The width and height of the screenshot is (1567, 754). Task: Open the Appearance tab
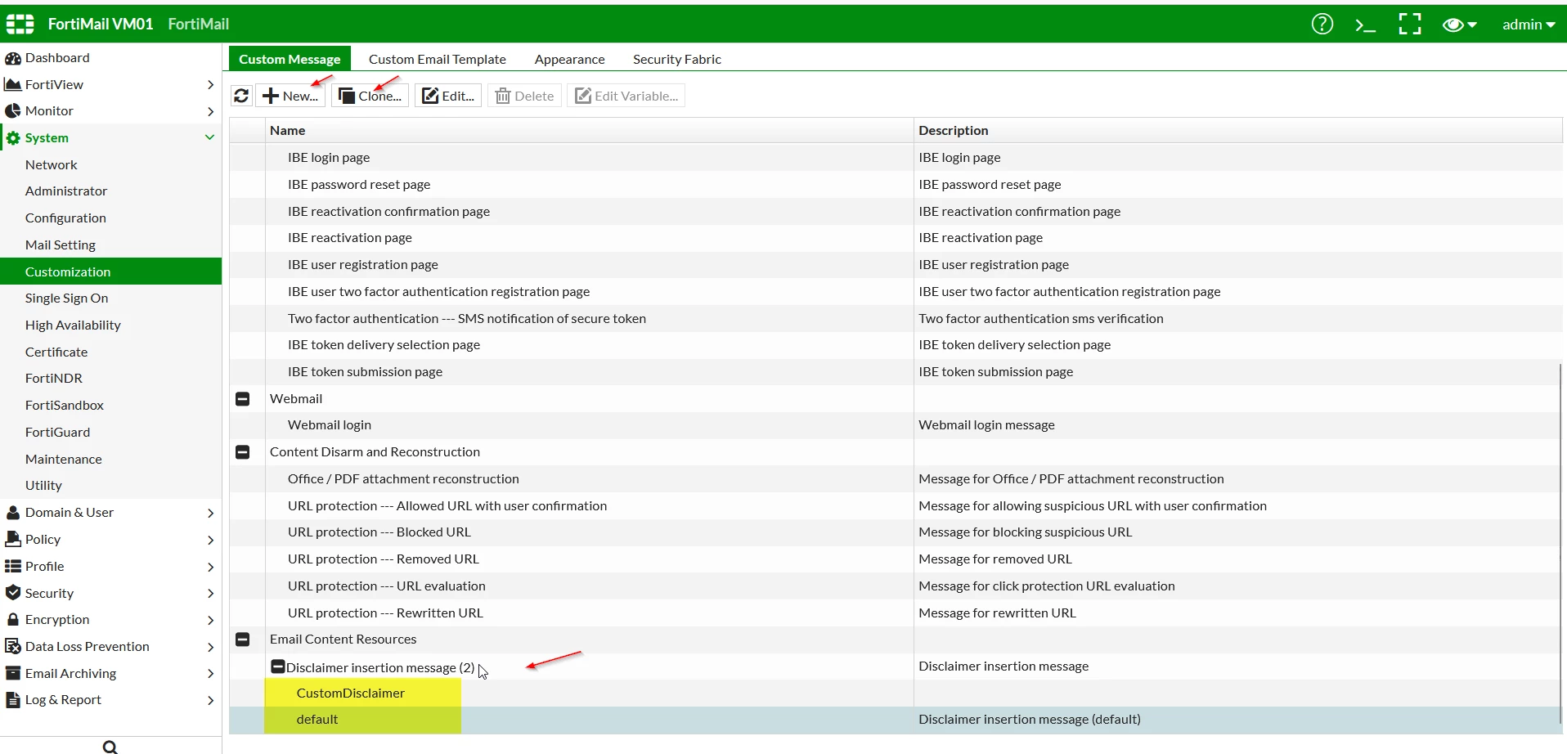[570, 59]
